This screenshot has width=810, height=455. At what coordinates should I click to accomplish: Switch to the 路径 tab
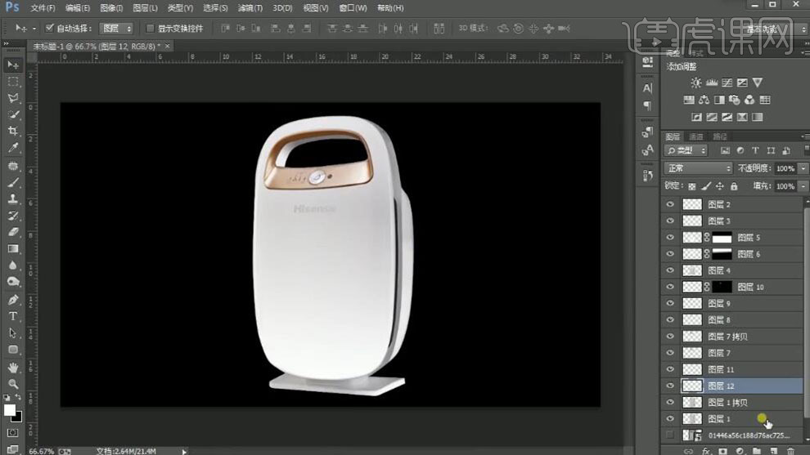click(x=720, y=136)
